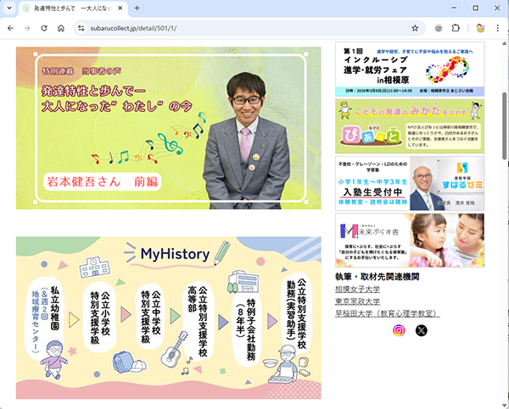Close the current browser tab

[120, 8]
